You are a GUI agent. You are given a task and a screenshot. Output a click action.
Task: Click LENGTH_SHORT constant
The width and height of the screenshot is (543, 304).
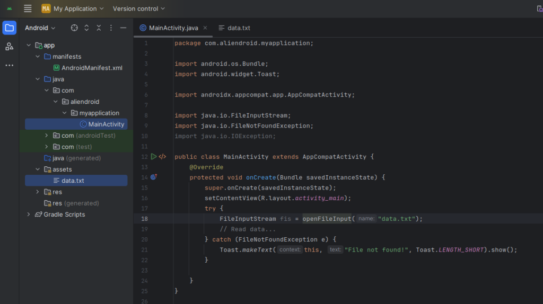click(461, 249)
